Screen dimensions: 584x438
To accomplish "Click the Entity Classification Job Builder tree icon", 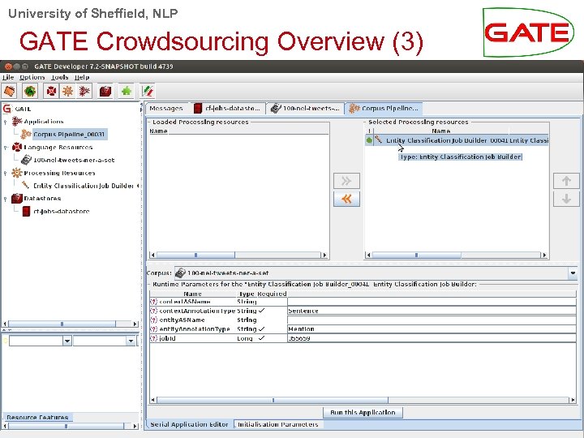I will pos(25,185).
